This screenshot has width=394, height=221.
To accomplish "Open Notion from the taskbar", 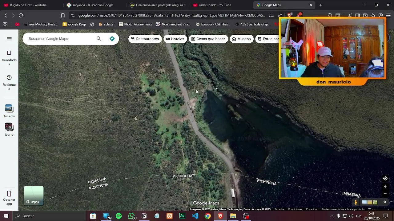I will point(144,216).
